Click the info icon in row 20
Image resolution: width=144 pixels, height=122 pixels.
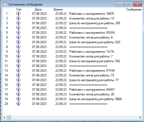(18, 104)
